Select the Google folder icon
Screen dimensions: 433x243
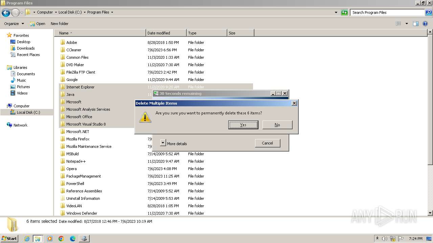point(63,80)
